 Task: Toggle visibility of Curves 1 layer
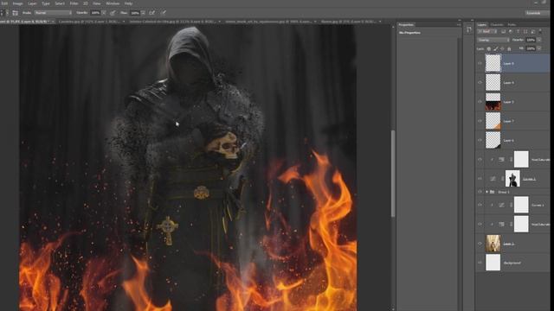(x=480, y=205)
